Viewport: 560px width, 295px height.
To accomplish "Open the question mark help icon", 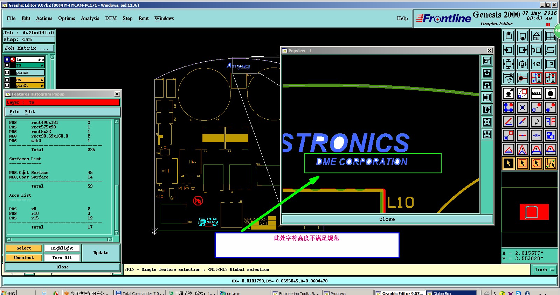I will [551, 64].
